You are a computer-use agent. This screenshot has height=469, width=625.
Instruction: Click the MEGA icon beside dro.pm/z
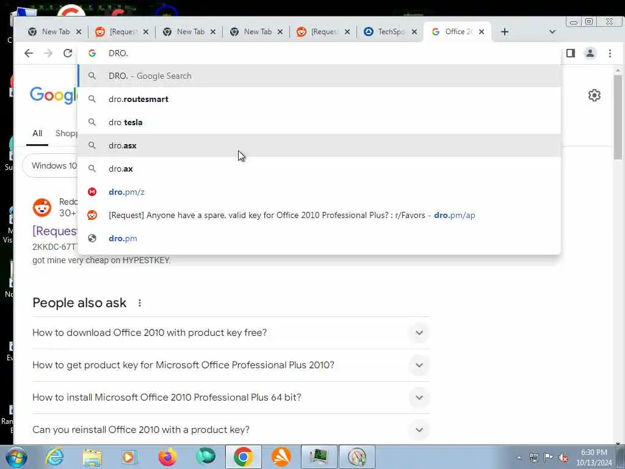coord(92,192)
